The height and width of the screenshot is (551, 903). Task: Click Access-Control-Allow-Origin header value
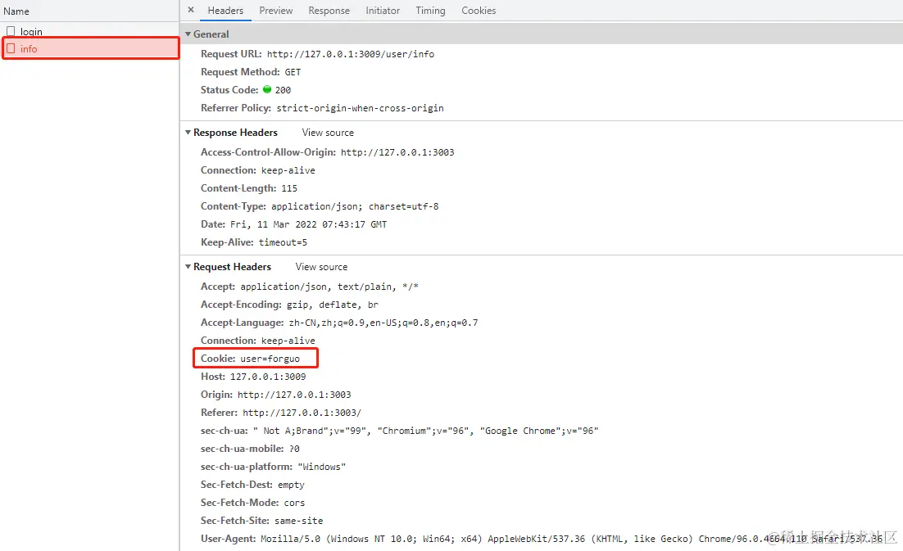tap(397, 152)
